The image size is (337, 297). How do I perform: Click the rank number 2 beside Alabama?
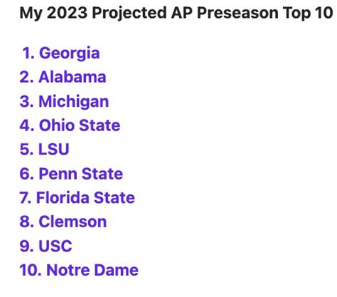pos(27,77)
